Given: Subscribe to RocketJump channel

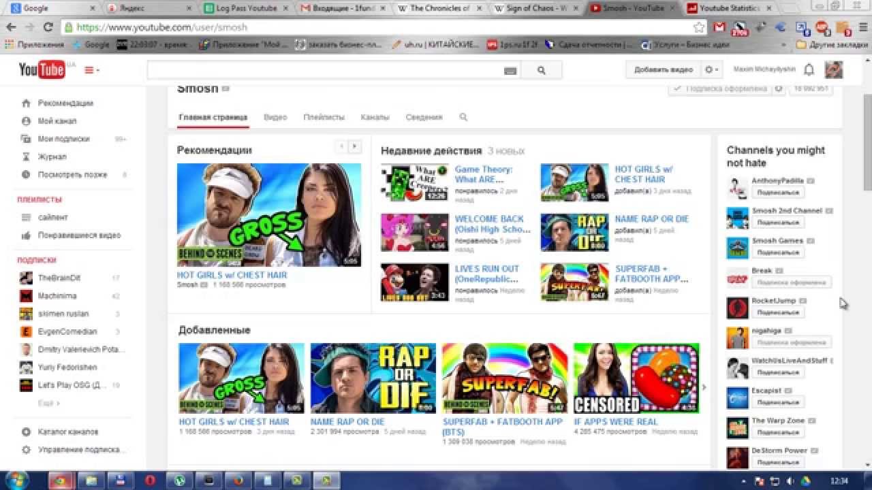Looking at the screenshot, I should click(777, 312).
